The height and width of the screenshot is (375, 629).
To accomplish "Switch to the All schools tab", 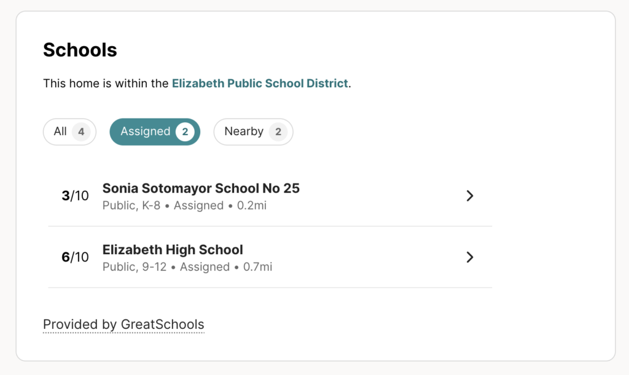I will (60, 131).
